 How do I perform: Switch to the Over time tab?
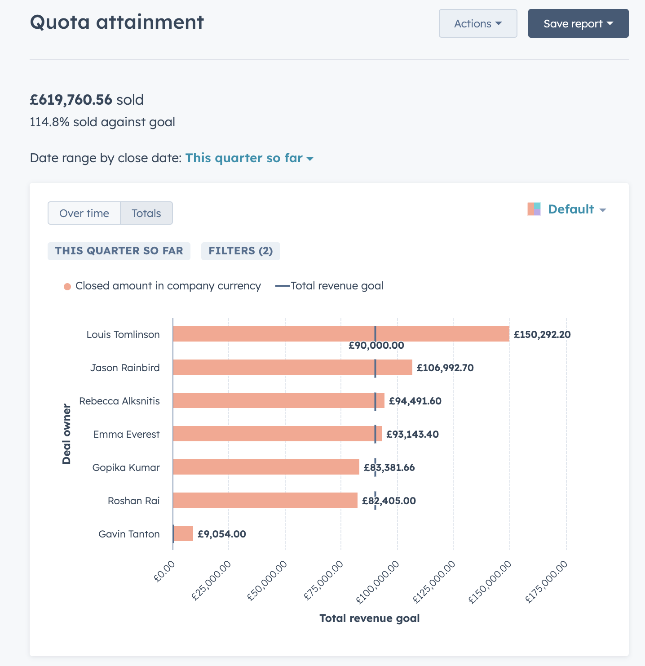coord(84,213)
